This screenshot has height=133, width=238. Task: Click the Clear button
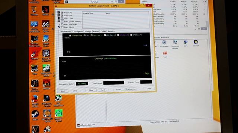91,90
